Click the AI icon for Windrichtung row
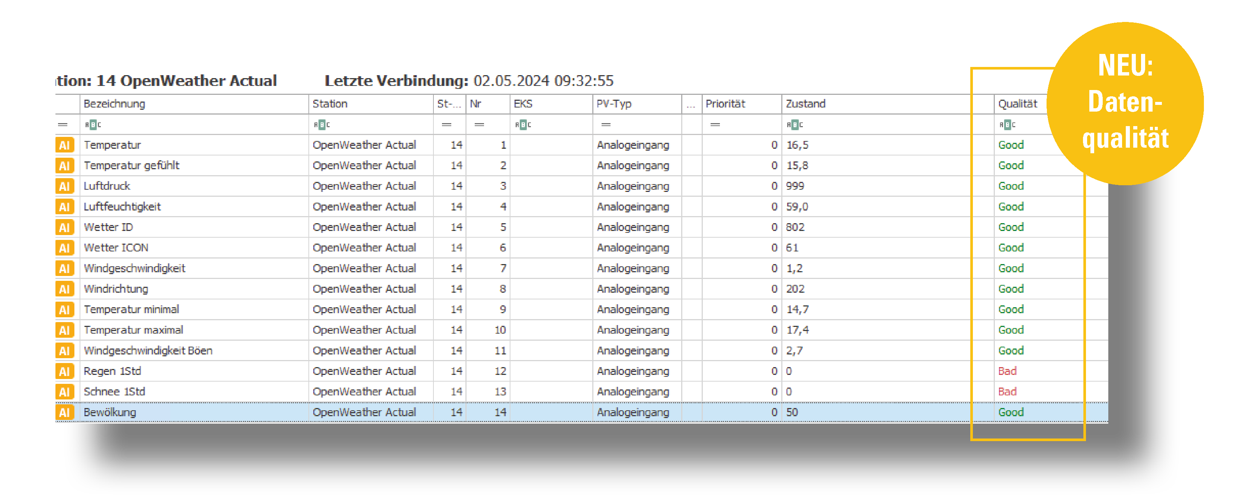 (64, 289)
